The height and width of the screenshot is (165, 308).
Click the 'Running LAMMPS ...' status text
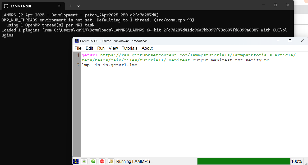coord(135,162)
